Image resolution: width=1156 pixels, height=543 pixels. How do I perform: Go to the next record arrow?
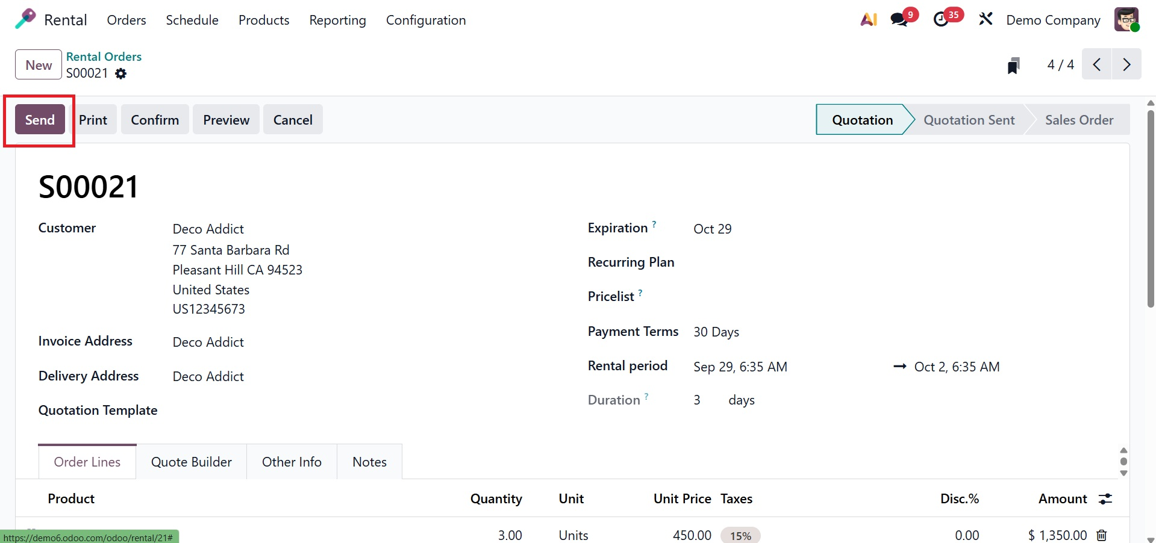pos(1126,64)
